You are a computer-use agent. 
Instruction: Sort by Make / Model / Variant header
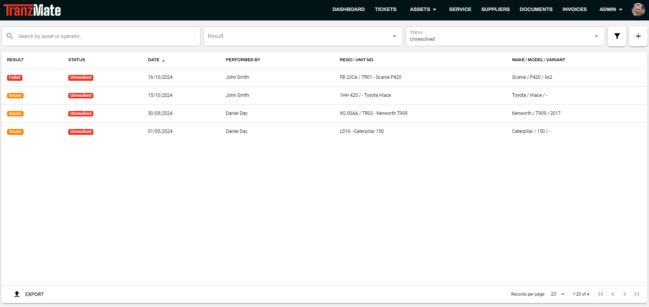(538, 60)
